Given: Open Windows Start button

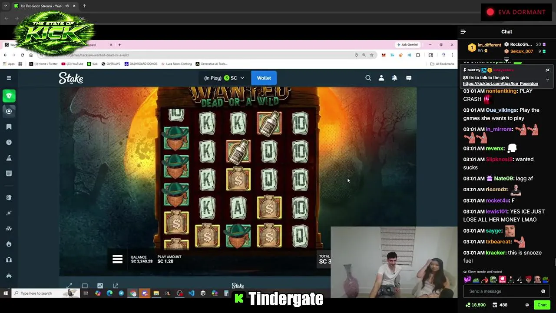Looking at the screenshot, I should [x=6, y=293].
